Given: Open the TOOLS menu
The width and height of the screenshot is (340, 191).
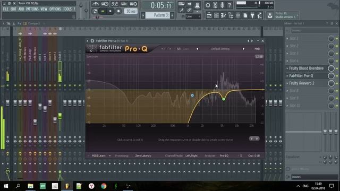Looking at the screenshot, I should click(67, 9).
